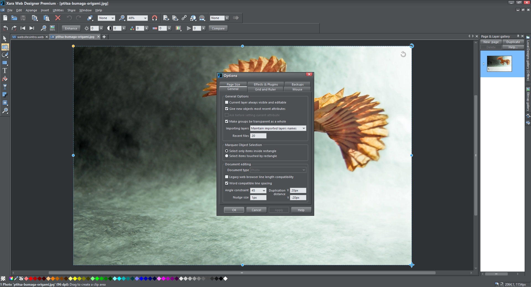Click OK in Options dialog
Viewport: 531px width, 287px height.
(234, 210)
